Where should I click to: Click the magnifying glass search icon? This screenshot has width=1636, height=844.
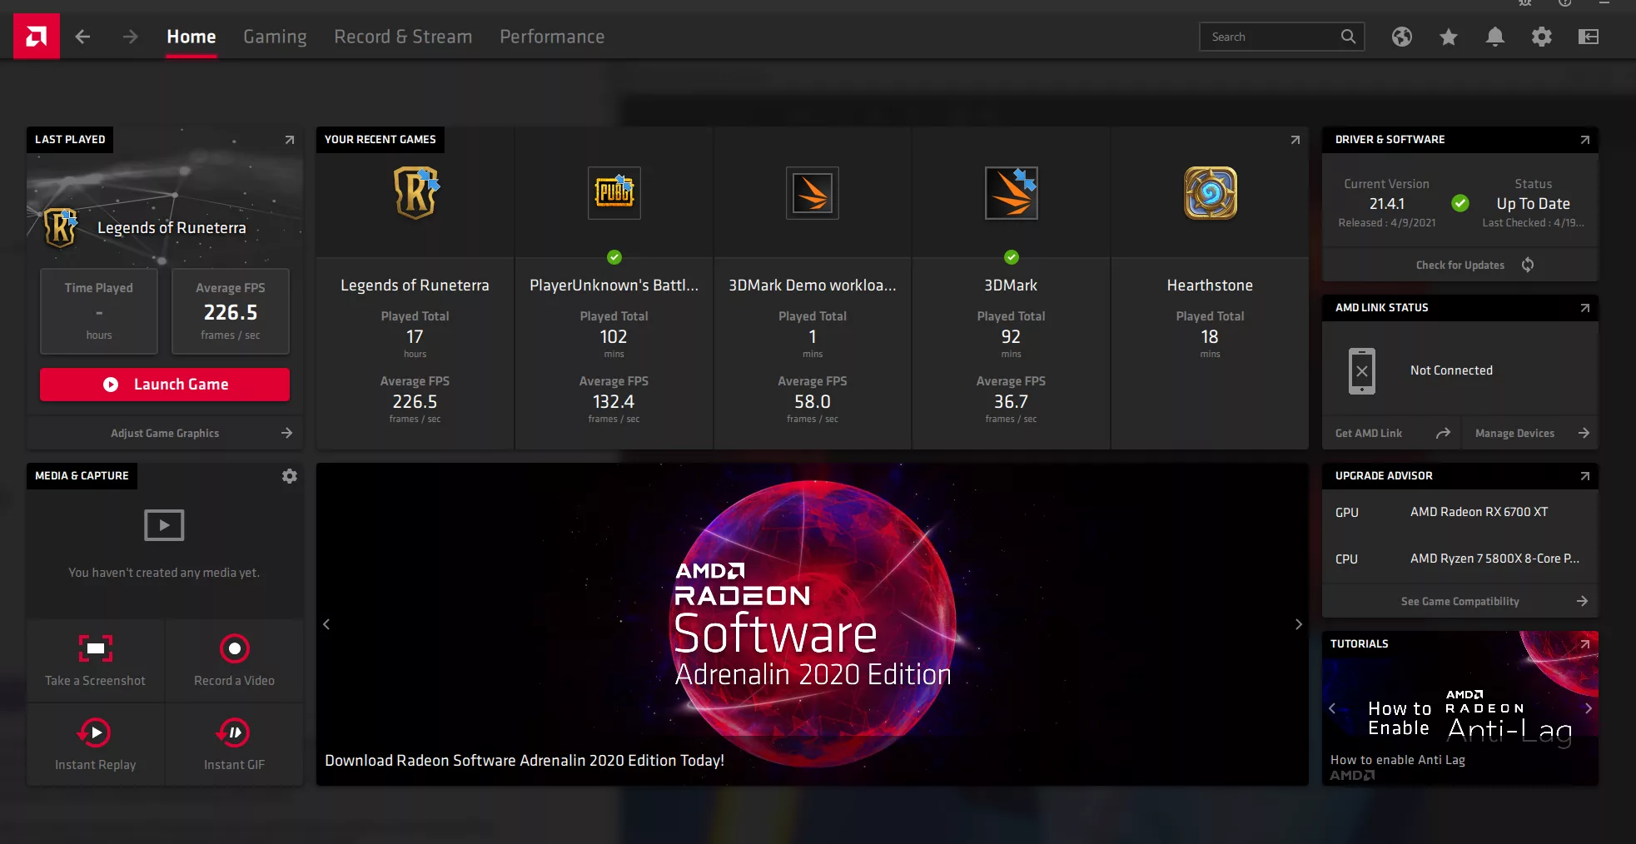1348,37
